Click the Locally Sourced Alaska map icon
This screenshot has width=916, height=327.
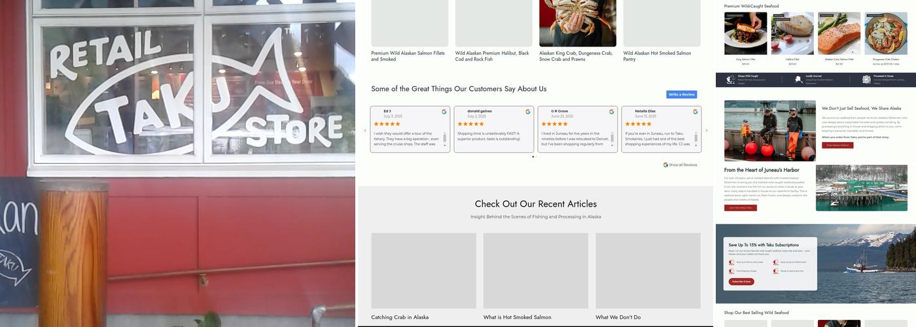[798, 80]
